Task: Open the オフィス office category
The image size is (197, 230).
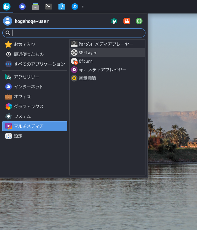Action: [35, 97]
